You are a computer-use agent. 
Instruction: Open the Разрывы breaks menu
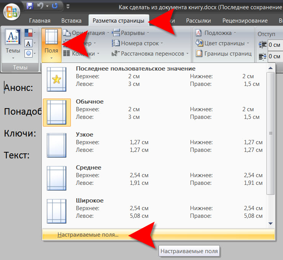tap(131, 33)
